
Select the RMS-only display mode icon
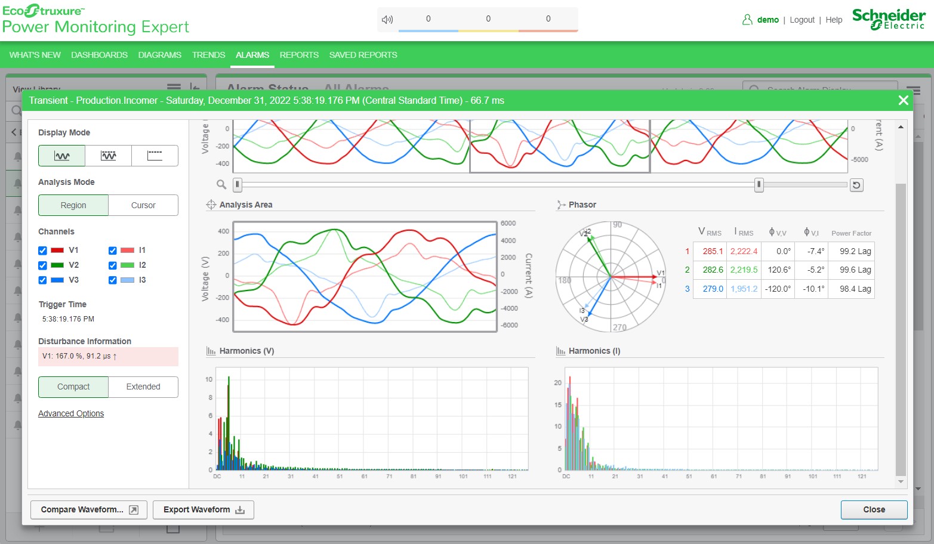click(x=155, y=156)
